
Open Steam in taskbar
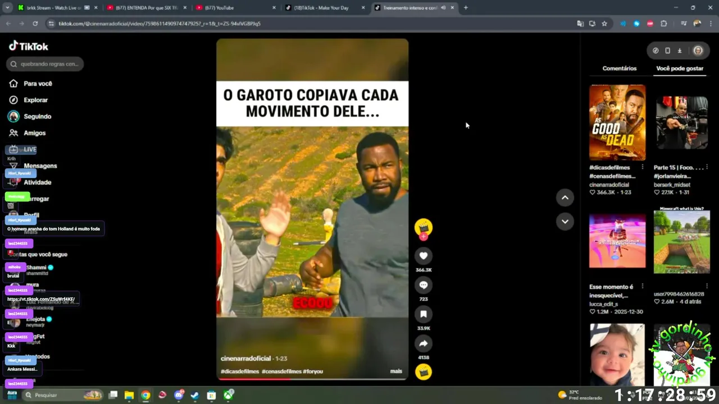[x=195, y=395]
